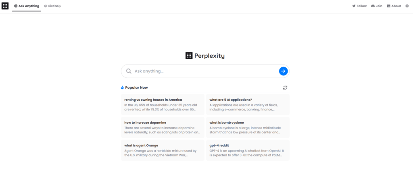Image resolution: width=413 pixels, height=181 pixels.
Task: Switch to the Ask Anything tab
Action: coord(27,6)
